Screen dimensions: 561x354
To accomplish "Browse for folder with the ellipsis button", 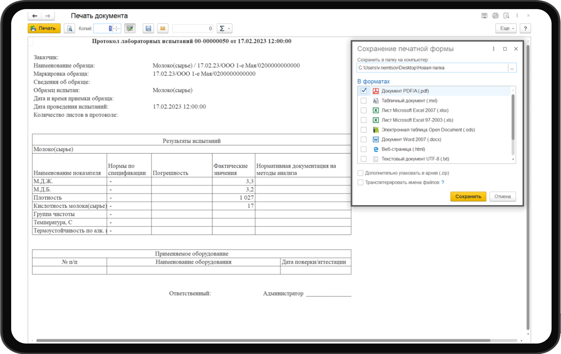I will point(512,68).
